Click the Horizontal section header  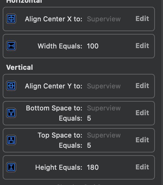[24, 2]
